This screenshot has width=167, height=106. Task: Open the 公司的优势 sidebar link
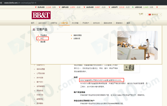[x=41, y=73]
